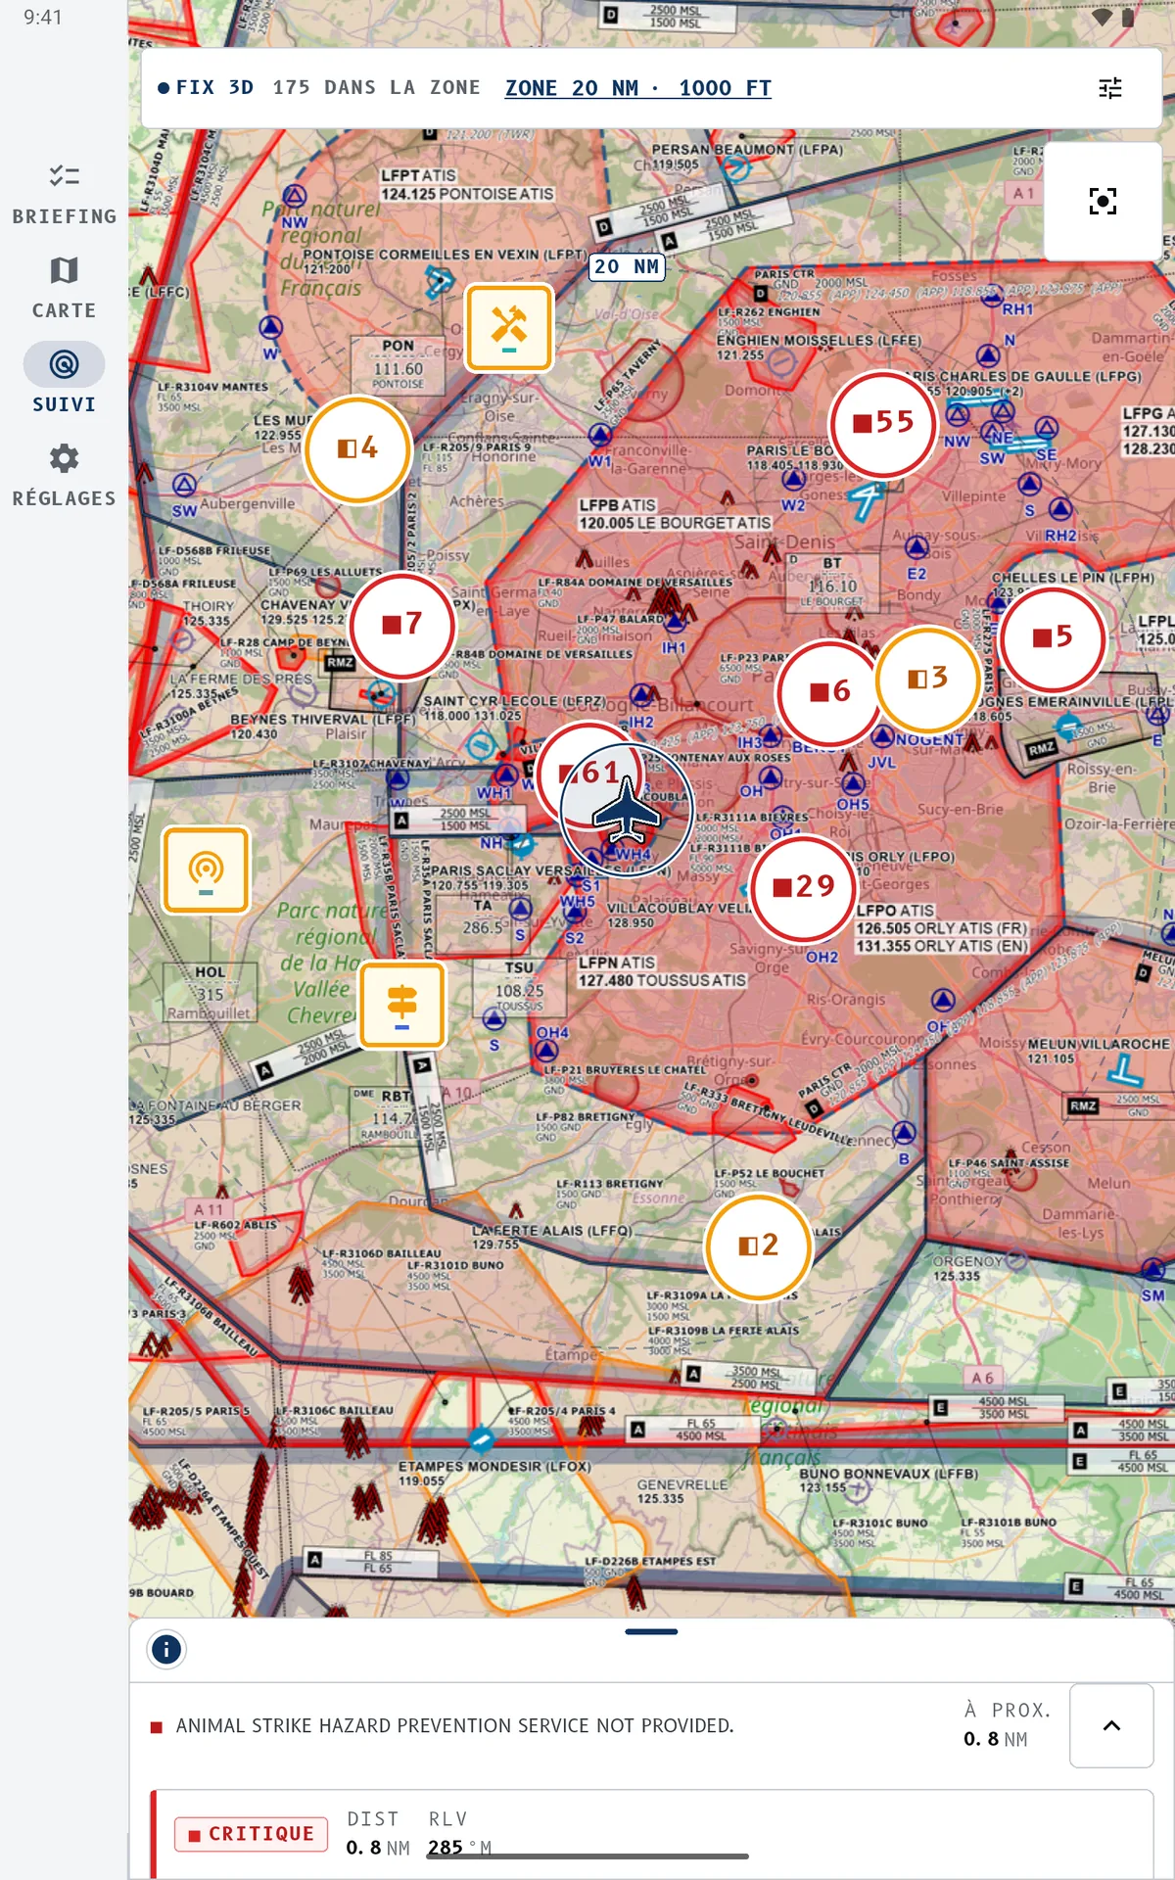The height and width of the screenshot is (1880, 1175).
Task: Click the 20 NM range ring label
Action: 627,266
